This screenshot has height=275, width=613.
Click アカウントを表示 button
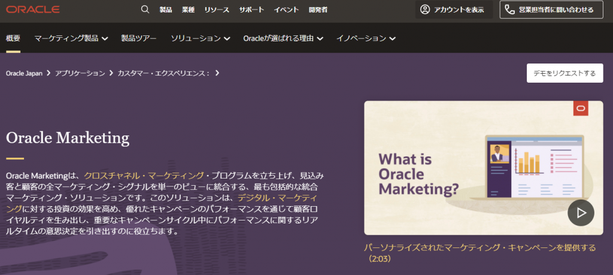(x=454, y=10)
